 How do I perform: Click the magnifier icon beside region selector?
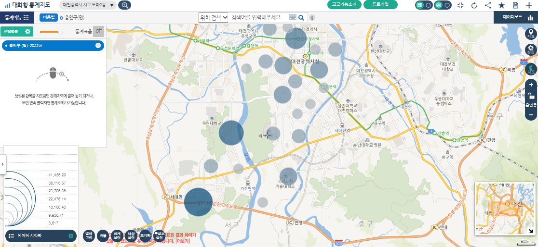[124, 5]
